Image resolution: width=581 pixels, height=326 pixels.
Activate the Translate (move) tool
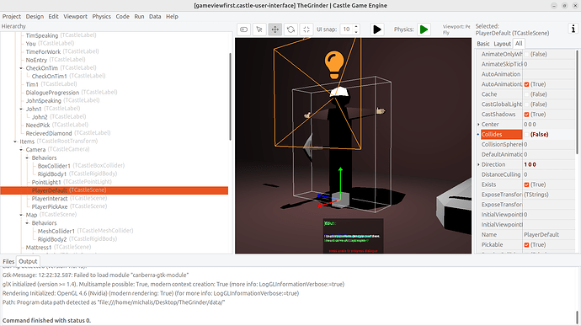[x=275, y=29]
